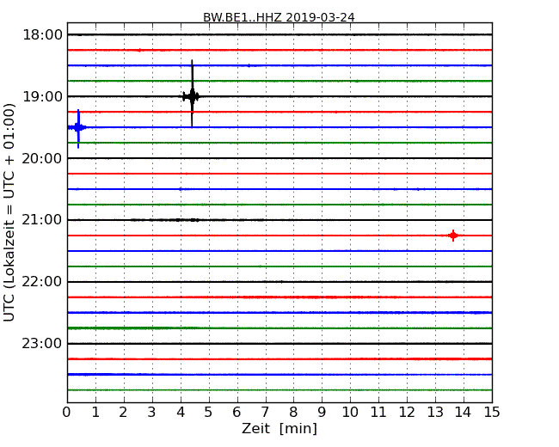Click the x-axis tick label 5
Viewport: 559px width, 447px height.
tap(209, 413)
